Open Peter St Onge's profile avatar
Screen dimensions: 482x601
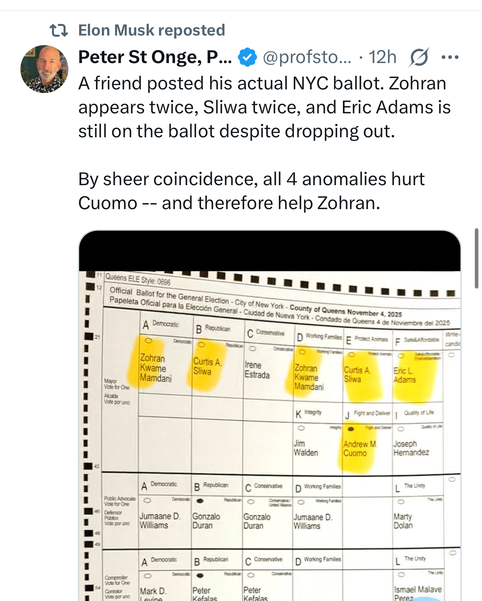tap(44, 69)
